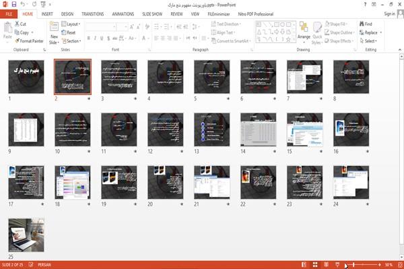Open PowerPoint Help question mark

coord(365,5)
